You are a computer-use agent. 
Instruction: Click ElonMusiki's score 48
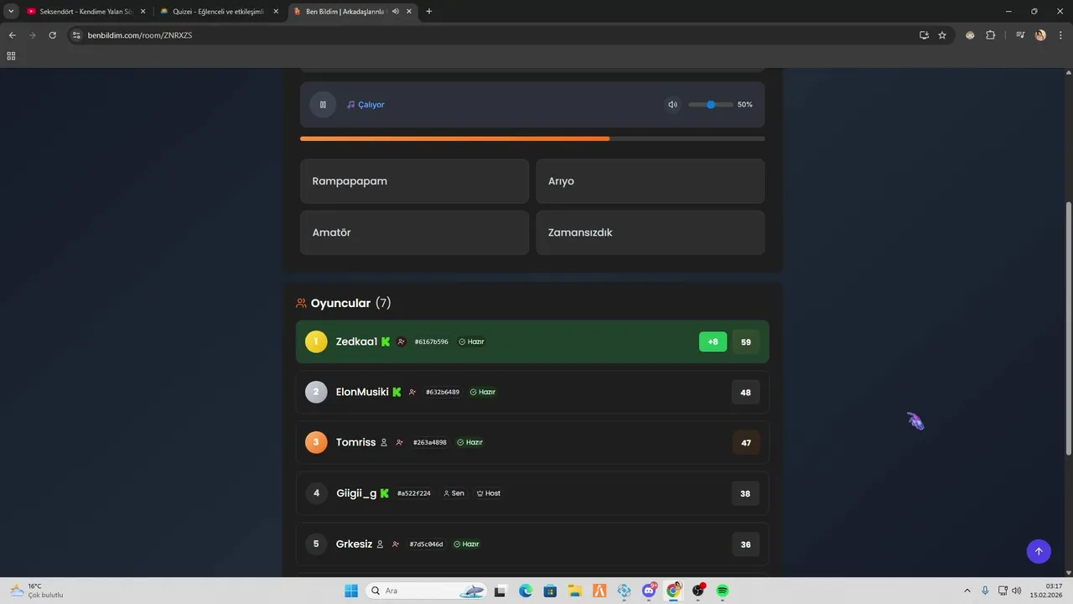pos(746,393)
